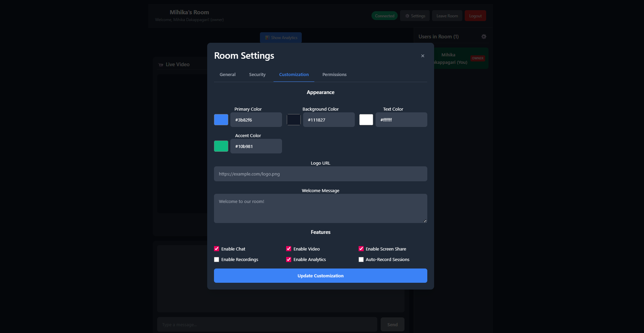Click the Primary Color hex input
The image size is (644, 333).
[x=256, y=120]
